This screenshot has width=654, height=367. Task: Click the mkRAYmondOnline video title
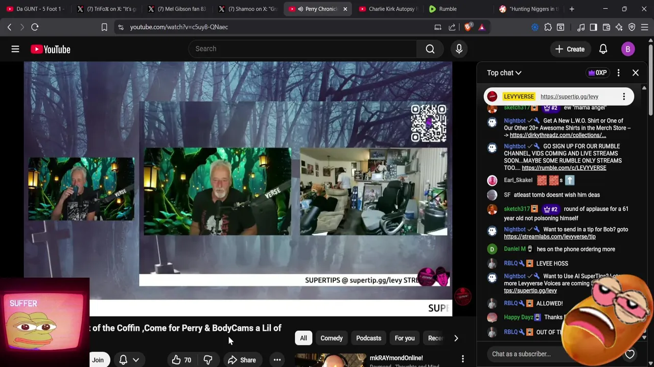pyautogui.click(x=396, y=358)
